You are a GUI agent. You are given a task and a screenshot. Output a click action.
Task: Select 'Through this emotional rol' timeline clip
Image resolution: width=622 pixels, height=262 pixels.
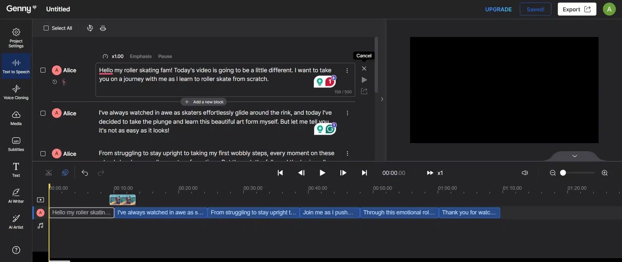[x=399, y=212]
